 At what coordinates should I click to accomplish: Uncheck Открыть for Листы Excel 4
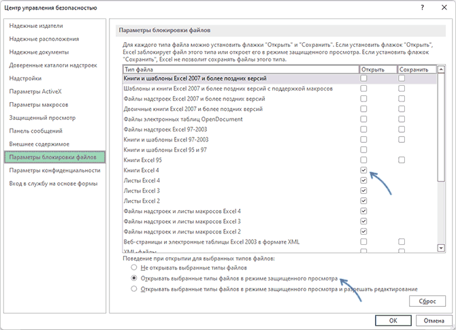[x=363, y=180]
